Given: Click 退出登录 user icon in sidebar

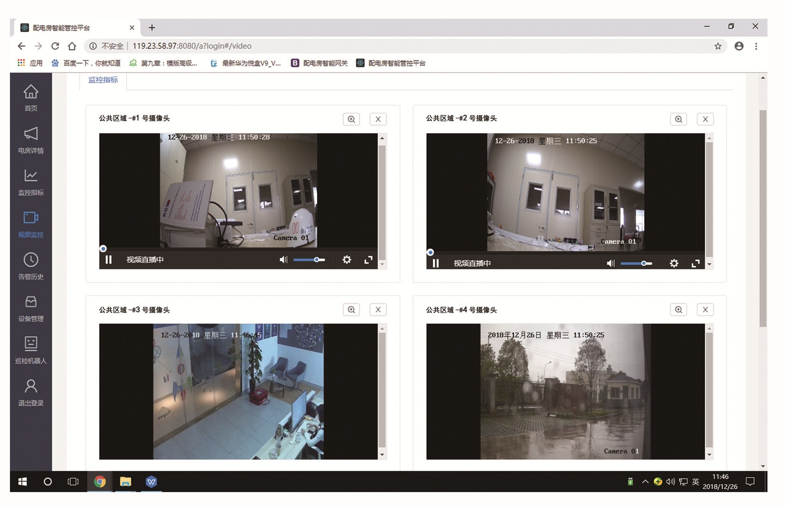Looking at the screenshot, I should pyautogui.click(x=31, y=386).
